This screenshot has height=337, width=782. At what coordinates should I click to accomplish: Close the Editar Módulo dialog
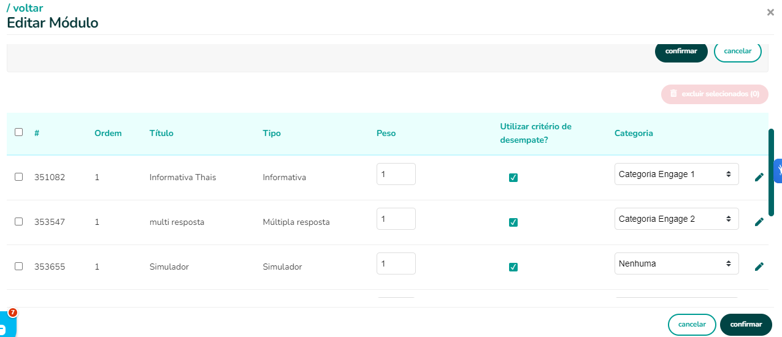tap(770, 12)
